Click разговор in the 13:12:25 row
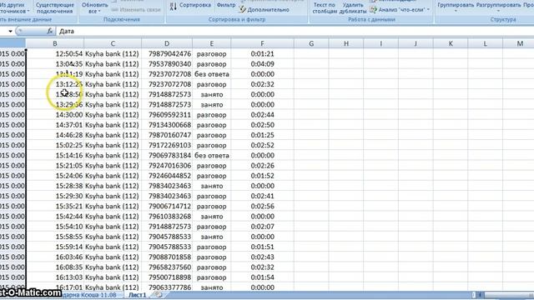The height and width of the screenshot is (300, 534). point(211,84)
